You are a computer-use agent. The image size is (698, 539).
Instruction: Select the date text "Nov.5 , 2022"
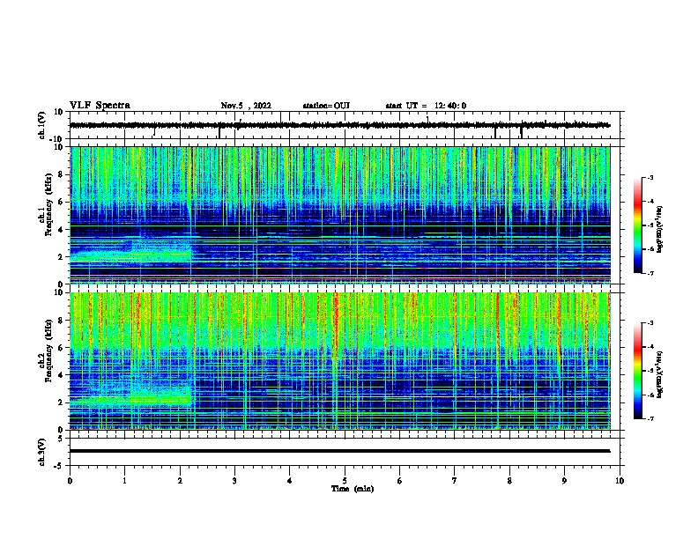(246, 106)
